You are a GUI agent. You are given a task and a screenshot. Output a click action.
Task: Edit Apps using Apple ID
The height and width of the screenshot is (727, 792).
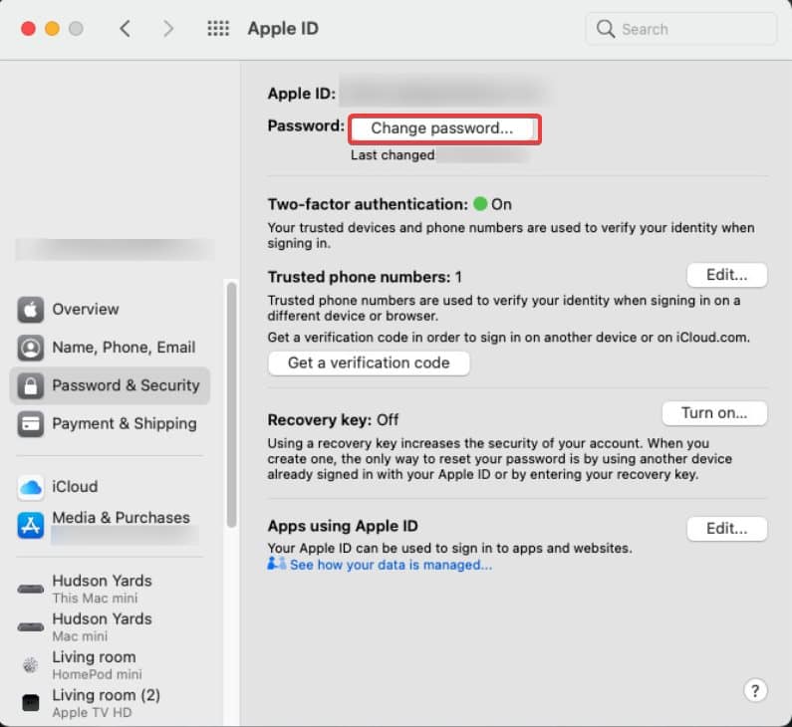727,529
